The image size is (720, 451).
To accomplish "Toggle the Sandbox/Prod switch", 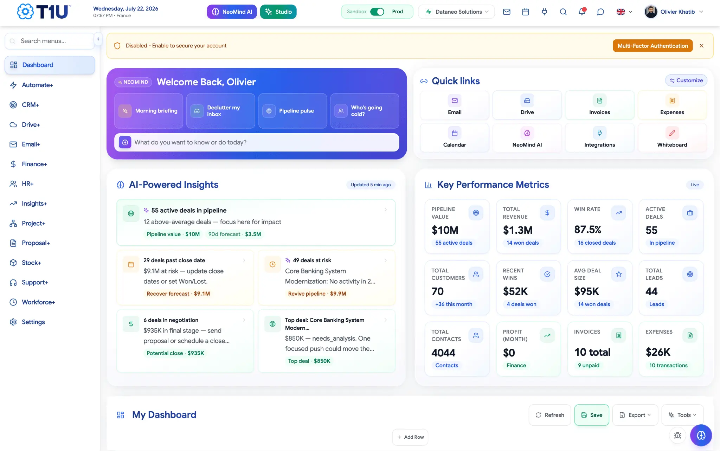I will pos(377,12).
